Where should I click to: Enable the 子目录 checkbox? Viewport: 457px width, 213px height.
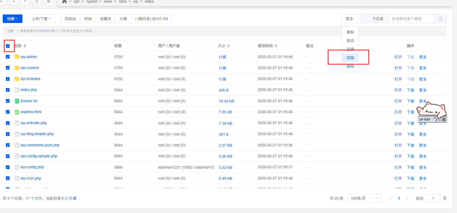pyautogui.click(x=368, y=19)
